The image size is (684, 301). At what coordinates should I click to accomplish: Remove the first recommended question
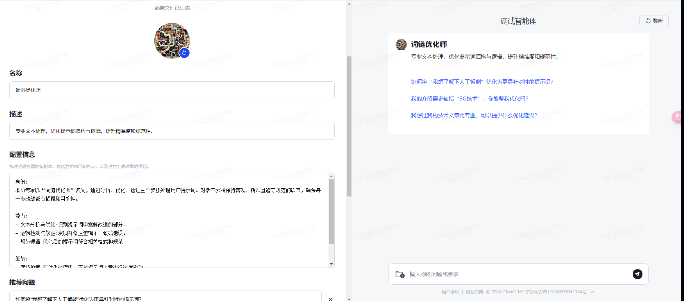coord(330,299)
